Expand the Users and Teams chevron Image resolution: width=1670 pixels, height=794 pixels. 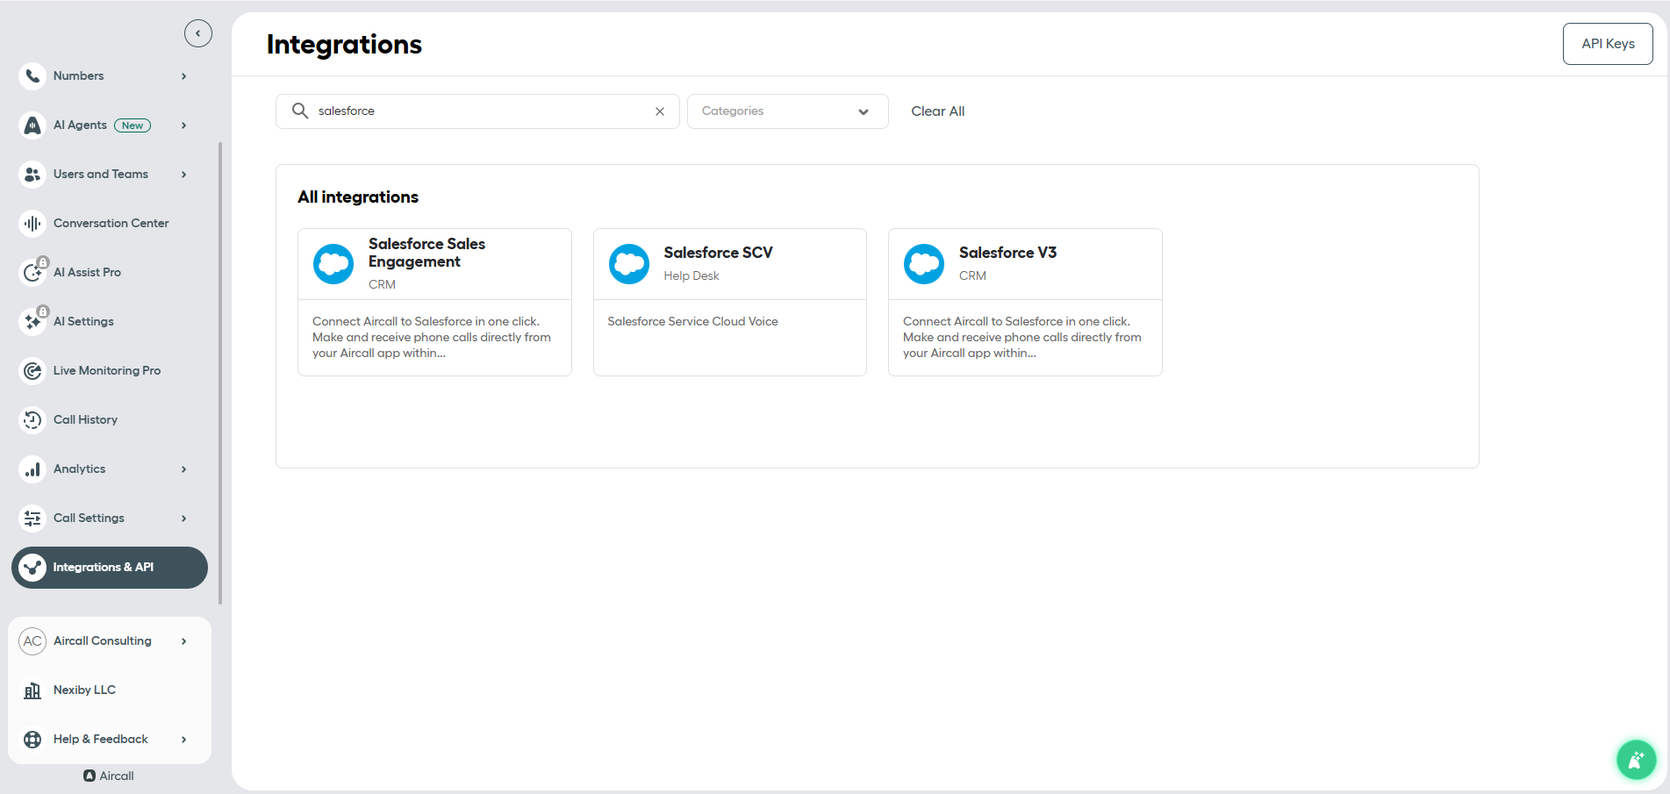tap(183, 175)
